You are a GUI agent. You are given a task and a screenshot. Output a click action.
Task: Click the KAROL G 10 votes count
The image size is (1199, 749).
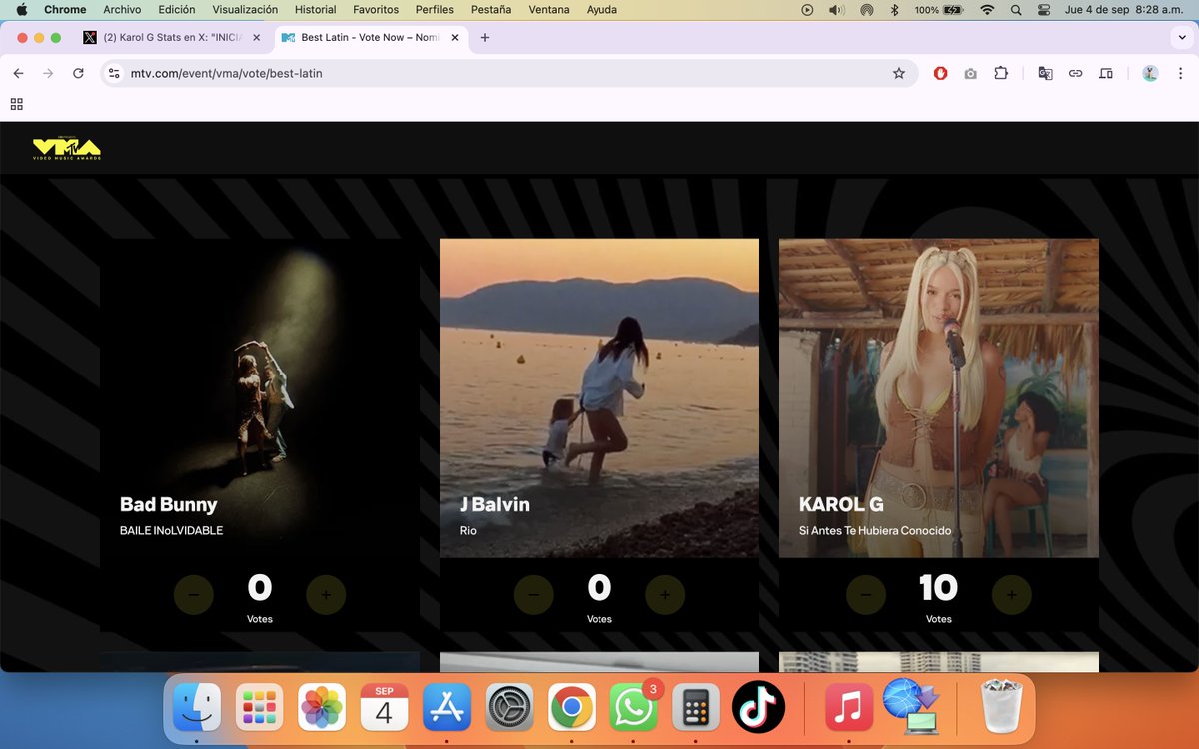[939, 588]
